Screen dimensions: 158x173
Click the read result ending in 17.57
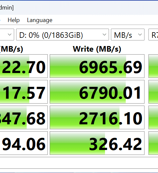click(x=24, y=92)
